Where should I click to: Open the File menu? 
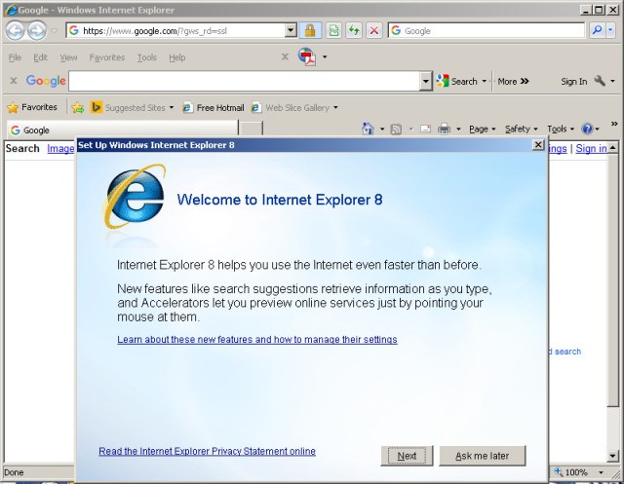click(x=15, y=57)
